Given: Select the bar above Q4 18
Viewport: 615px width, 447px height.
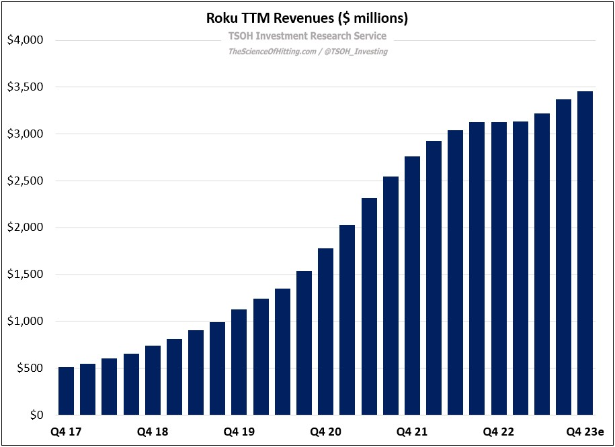Looking at the screenshot, I should (153, 381).
